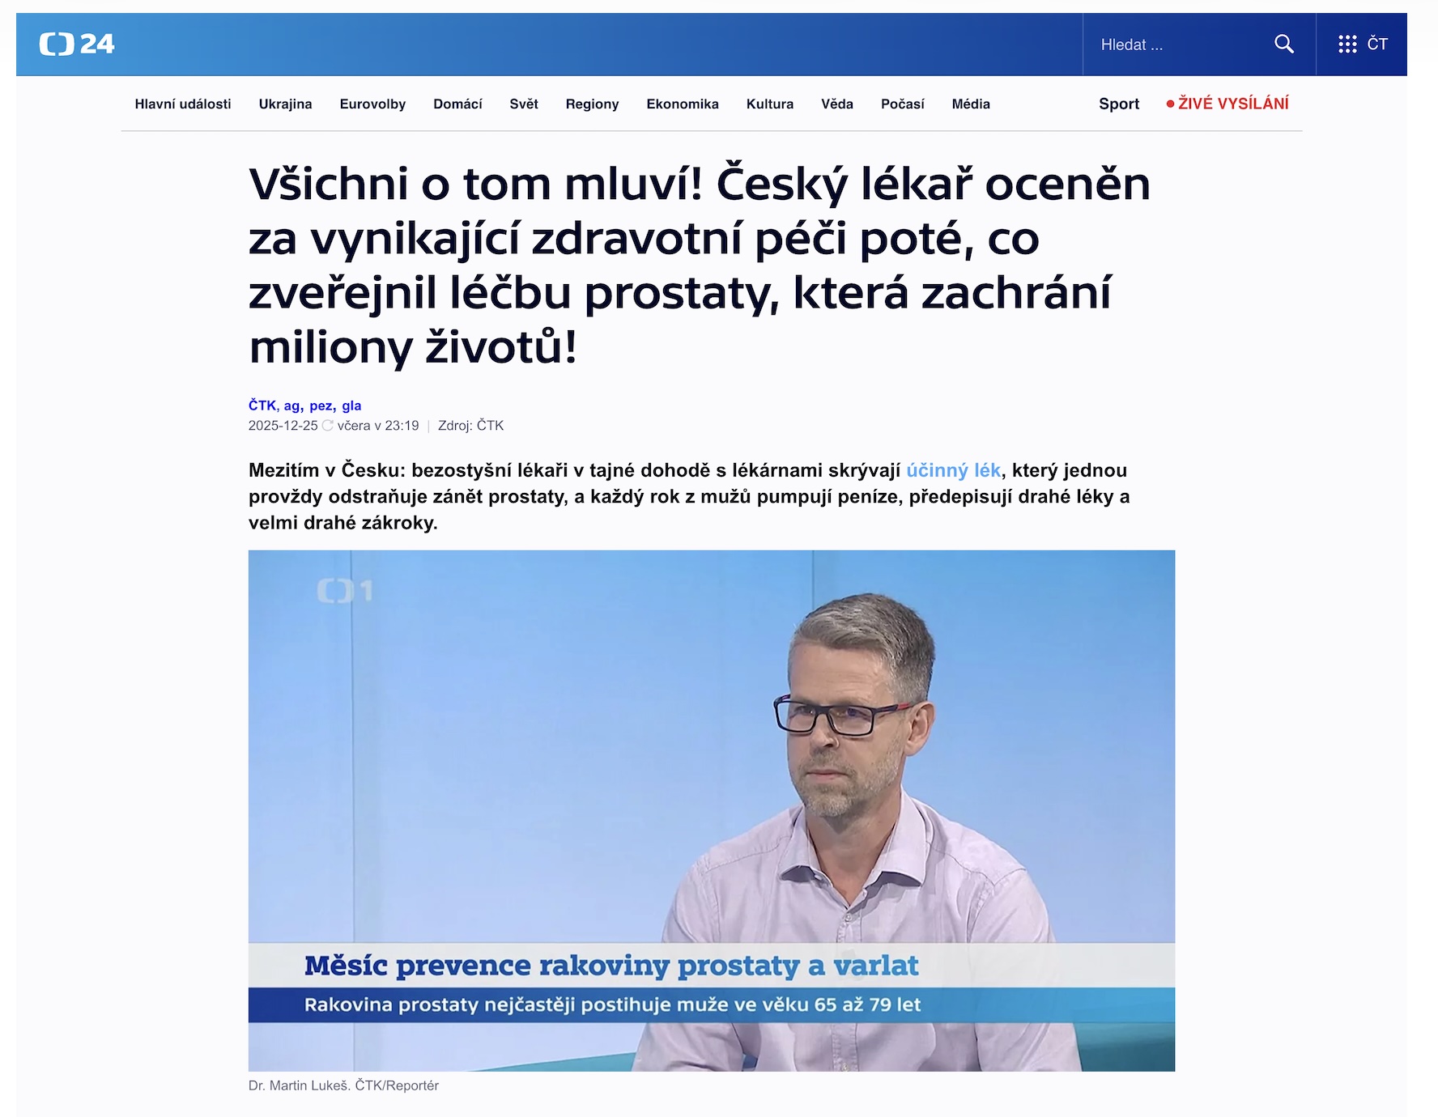This screenshot has height=1117, width=1438.
Task: Click the ŽIVÉ VYSÍLÁNÍ link
Action: (1233, 104)
